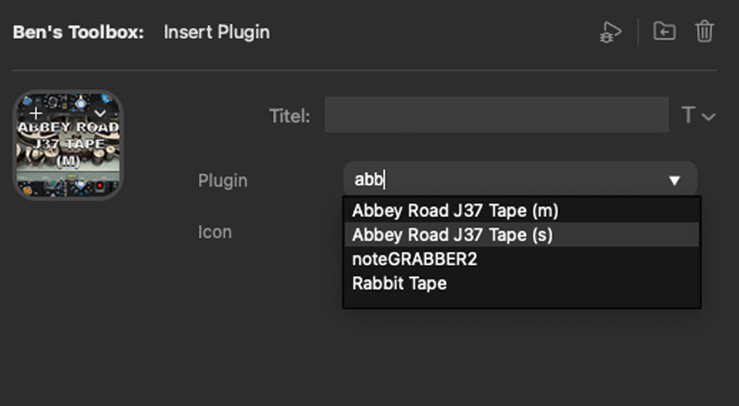Pick noteGRABBER2 from the list
739x406 pixels.
pyautogui.click(x=415, y=259)
